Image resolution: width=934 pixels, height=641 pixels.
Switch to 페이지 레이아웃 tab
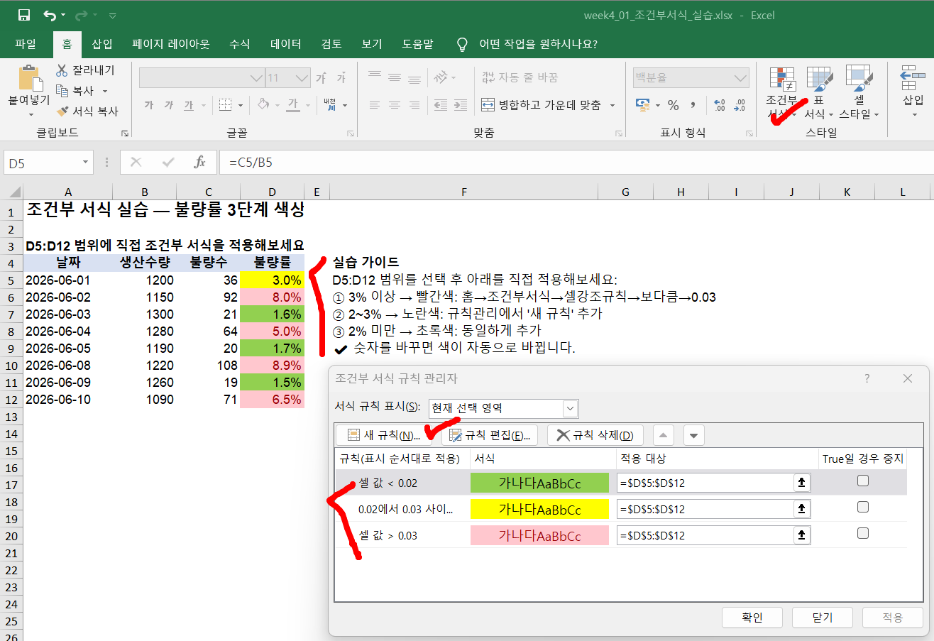coord(170,44)
